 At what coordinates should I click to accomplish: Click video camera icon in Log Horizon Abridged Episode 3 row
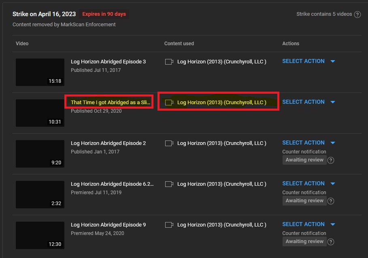pos(169,62)
